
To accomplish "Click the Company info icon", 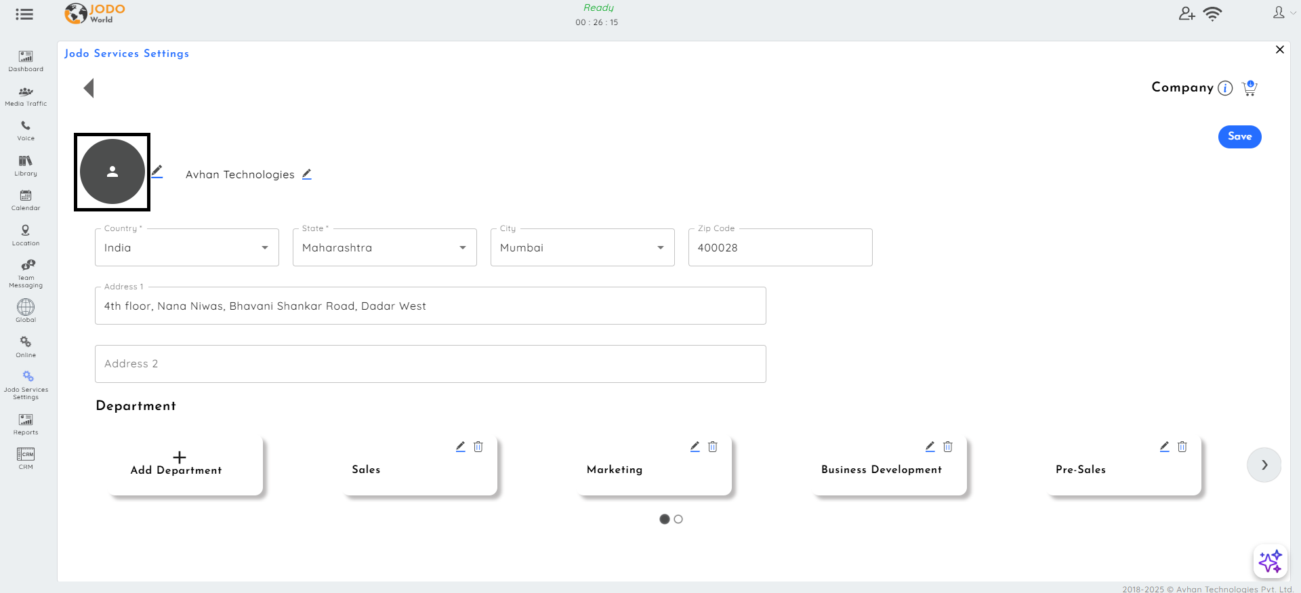I will point(1225,88).
